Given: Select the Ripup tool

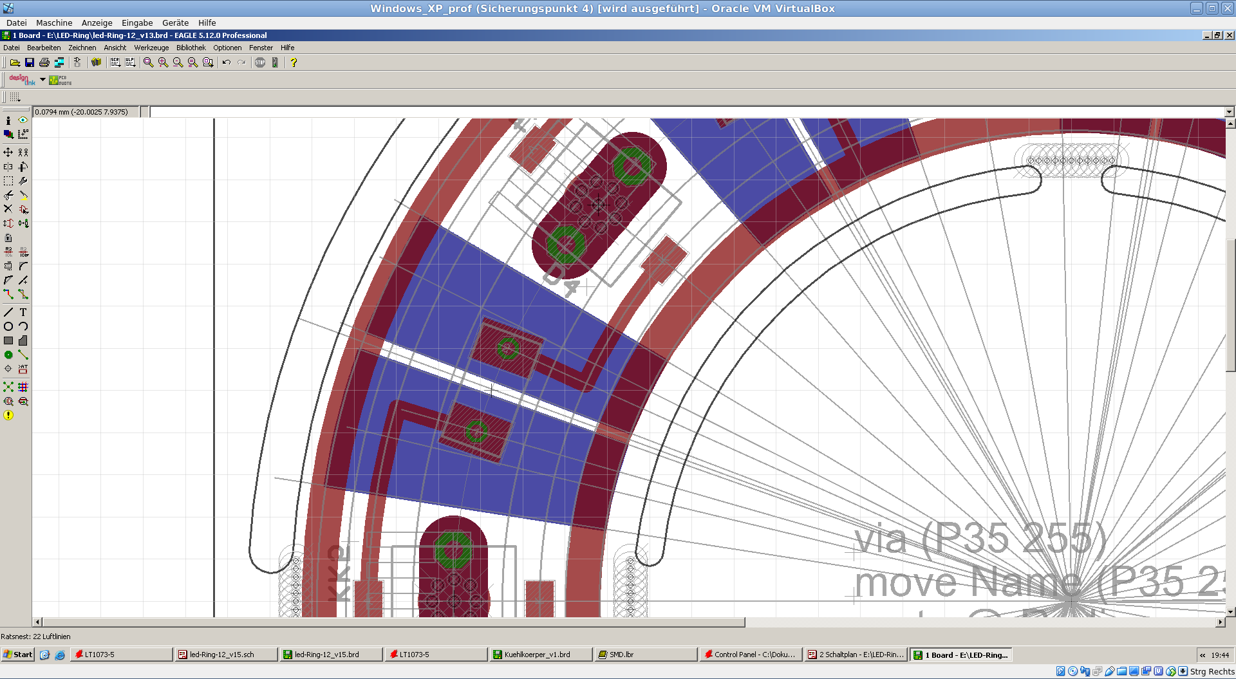Looking at the screenshot, I should pos(23,294).
